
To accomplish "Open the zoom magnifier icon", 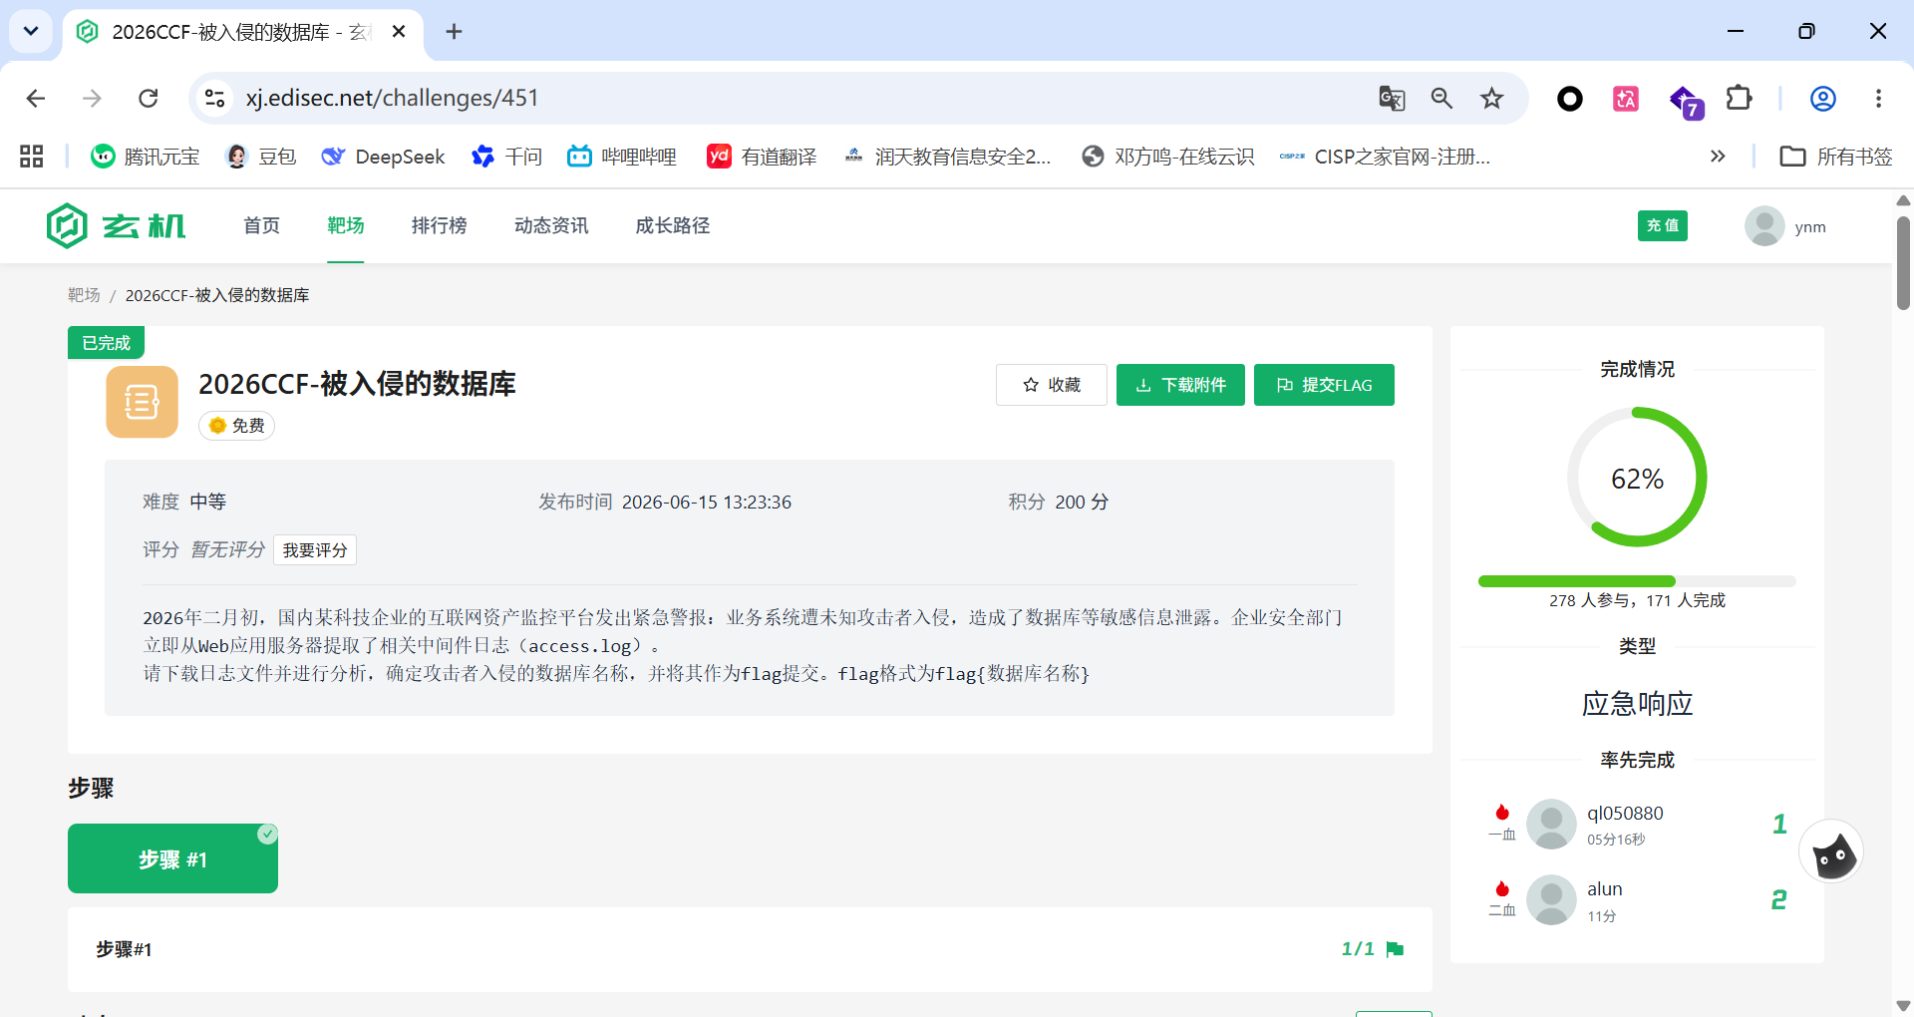I will pyautogui.click(x=1441, y=98).
